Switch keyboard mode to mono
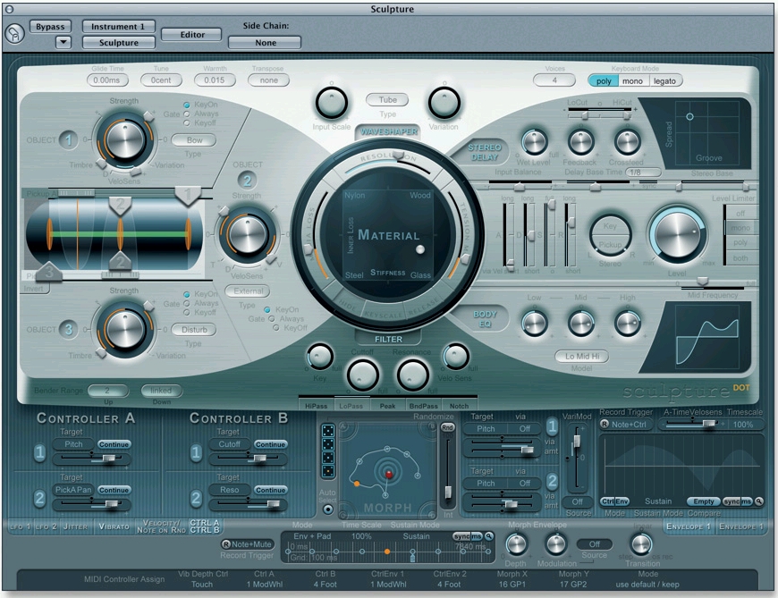This screenshot has height=598, width=778. [x=632, y=80]
